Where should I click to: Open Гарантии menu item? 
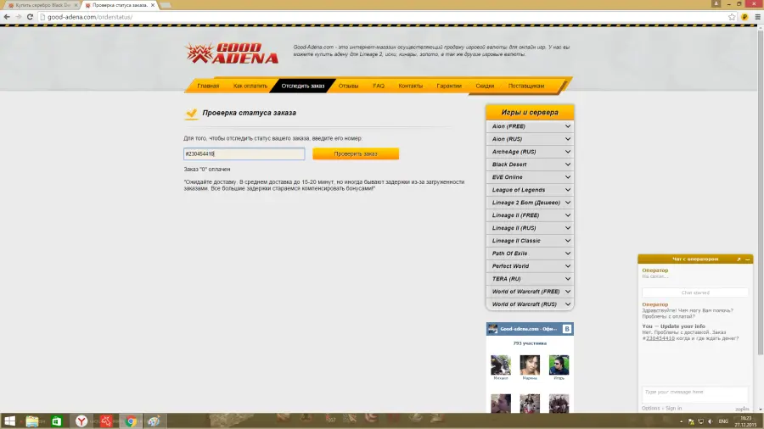tap(449, 86)
